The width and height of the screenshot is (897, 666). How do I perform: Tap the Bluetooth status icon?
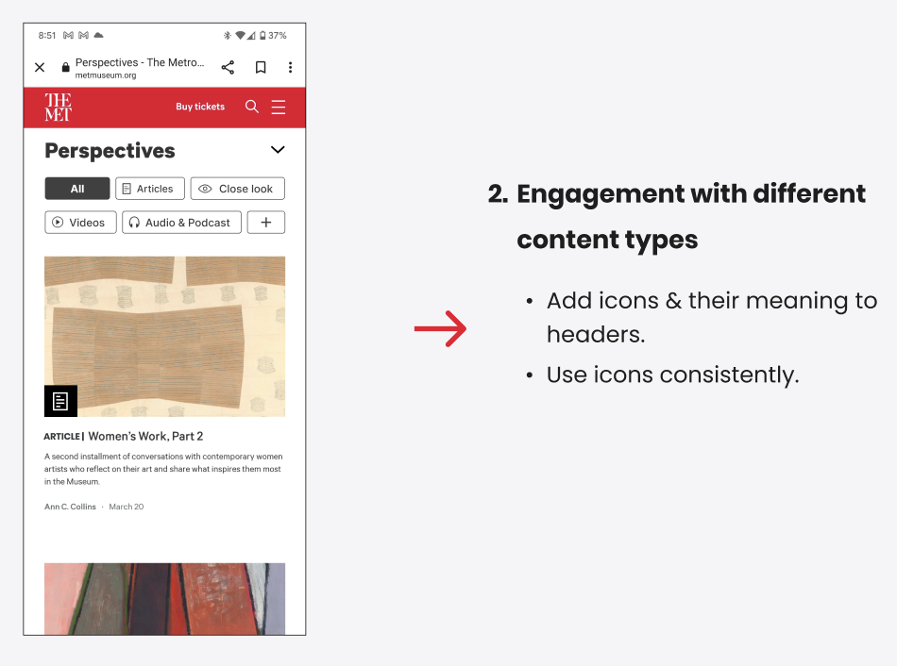[228, 36]
